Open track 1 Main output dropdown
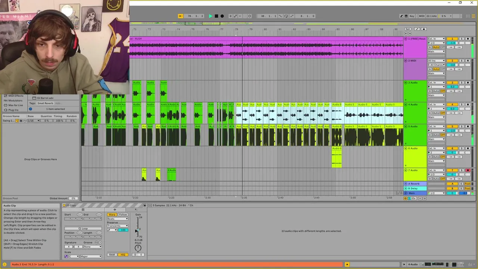Screen dimensions: 478x269 click(x=436, y=51)
